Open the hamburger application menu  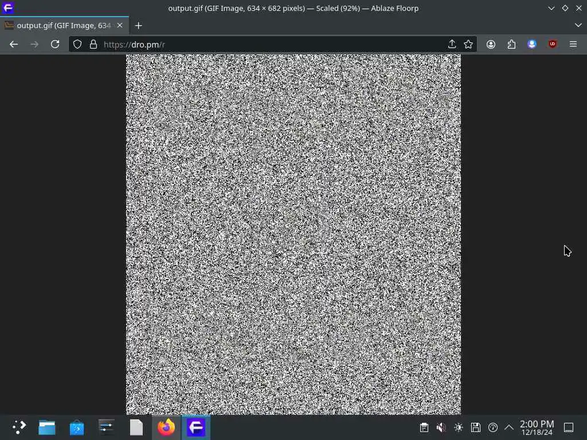tap(573, 45)
